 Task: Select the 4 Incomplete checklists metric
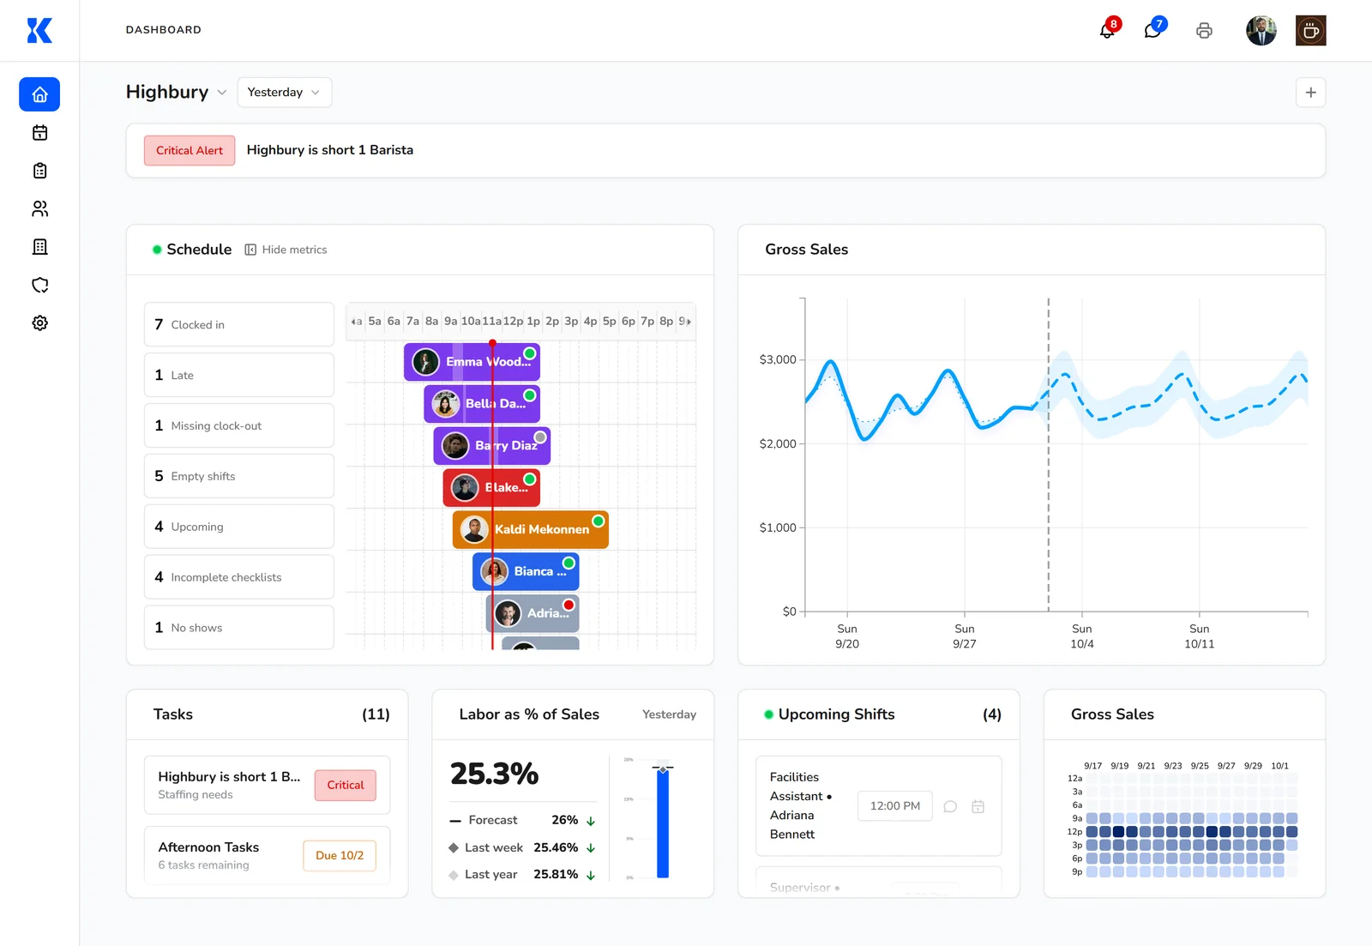[238, 577]
